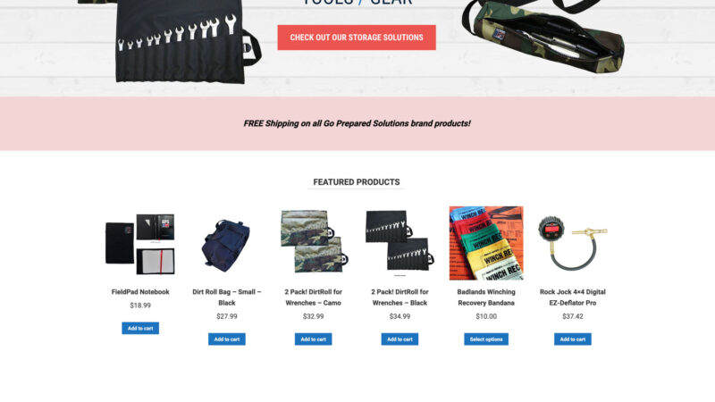Open Rock Jock 4×4 Digital EZ-Deflator Pro link
The width and height of the screenshot is (715, 402).
click(573, 297)
